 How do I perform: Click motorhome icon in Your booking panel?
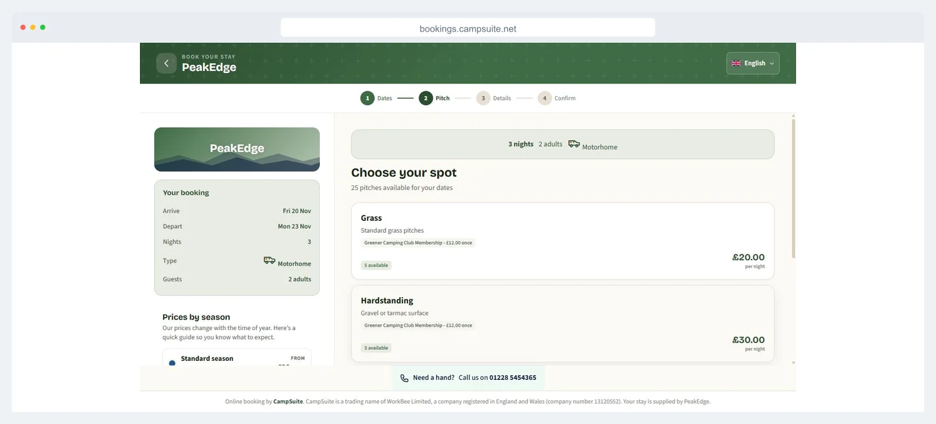(269, 260)
